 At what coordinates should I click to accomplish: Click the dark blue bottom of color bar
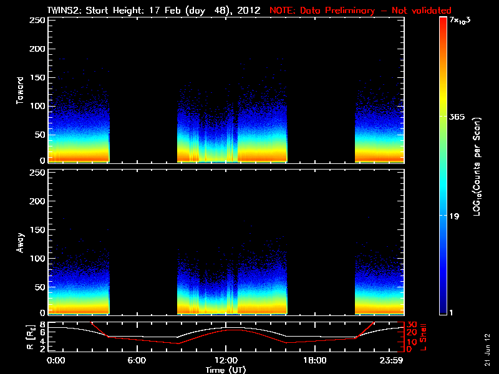pos(443,312)
